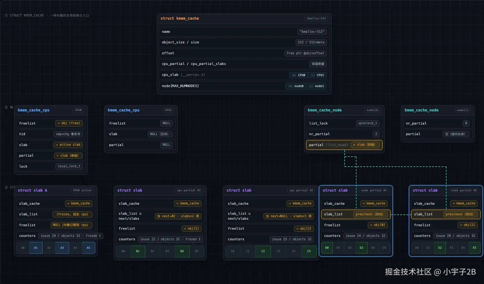The image size is (484, 284).
Task: Click object cell E5
Action: click(x=475, y=248)
